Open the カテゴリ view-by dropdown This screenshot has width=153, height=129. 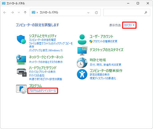[129, 25]
